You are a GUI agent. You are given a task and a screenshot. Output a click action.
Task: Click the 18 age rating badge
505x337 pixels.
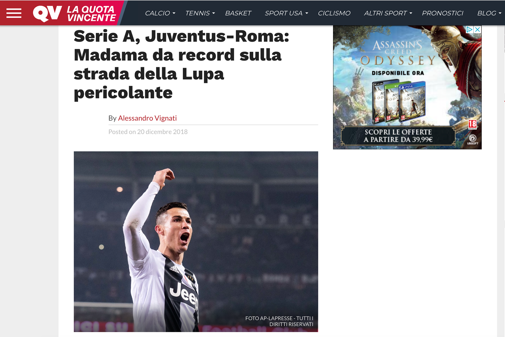(472, 124)
